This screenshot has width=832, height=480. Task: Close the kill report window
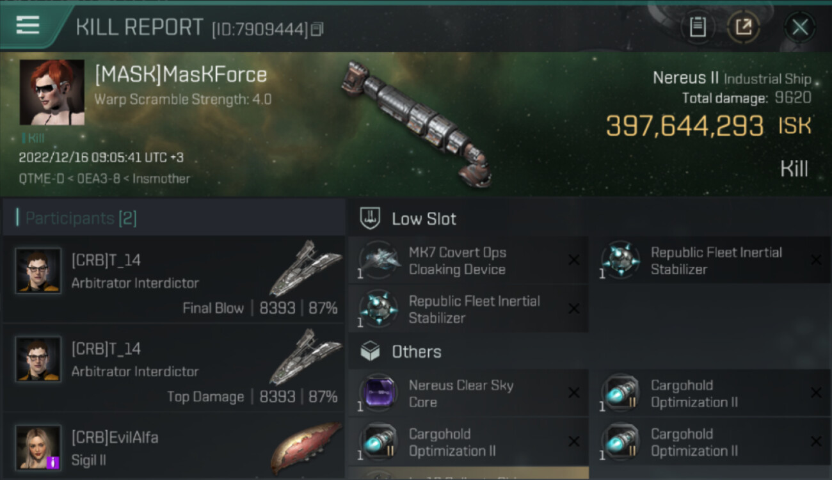[799, 27]
